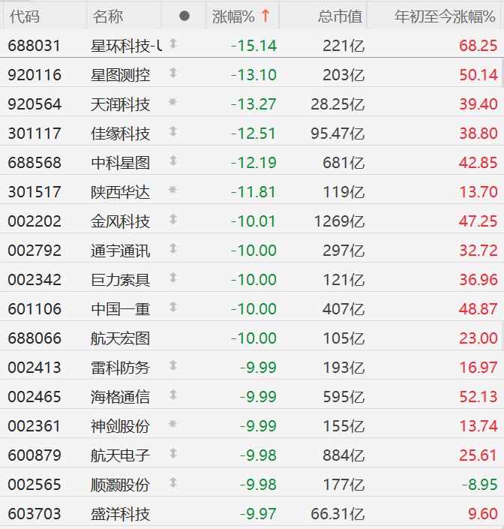Click the -12.19 change value
Viewport: 504px width, 529px height.
click(x=253, y=163)
